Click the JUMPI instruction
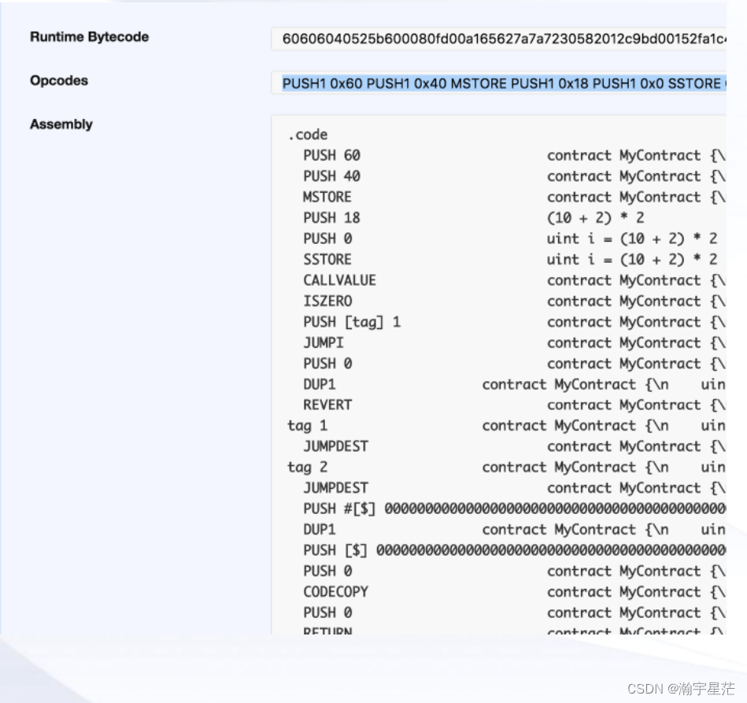 [324, 342]
